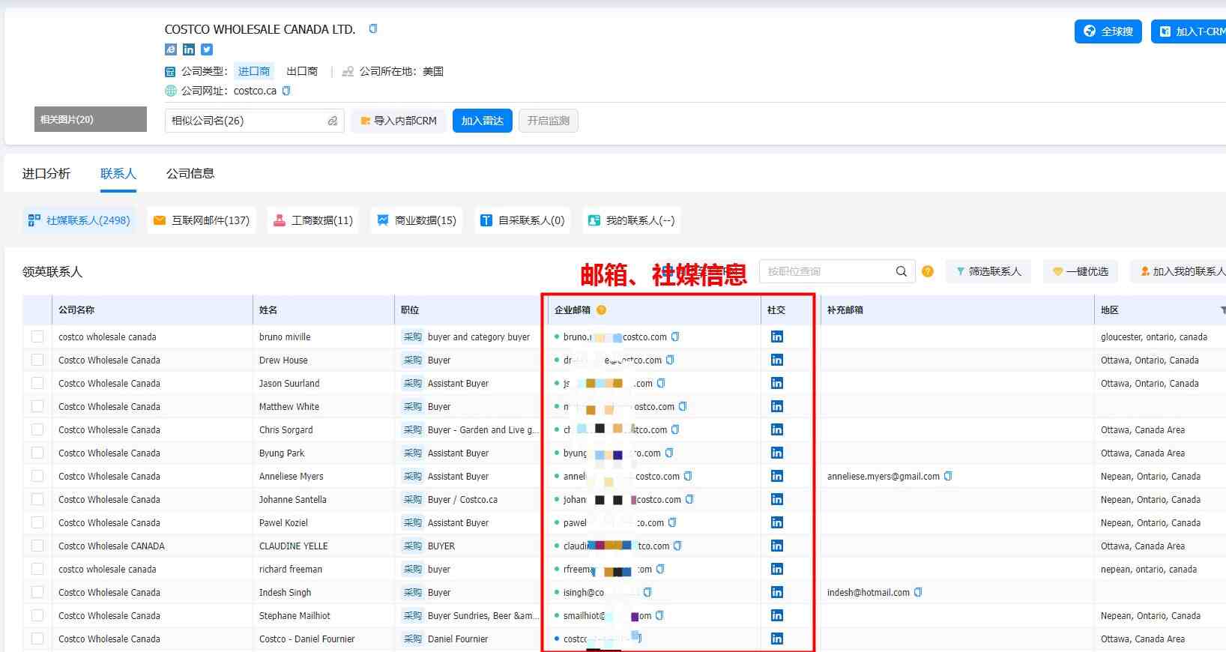Click the 一键优选 button
The height and width of the screenshot is (652, 1226).
coord(1081,271)
